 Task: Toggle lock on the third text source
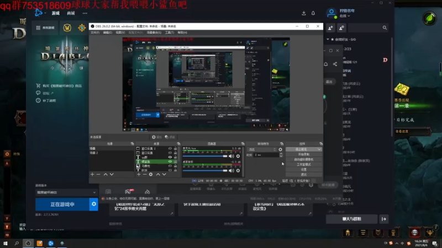click(x=175, y=157)
